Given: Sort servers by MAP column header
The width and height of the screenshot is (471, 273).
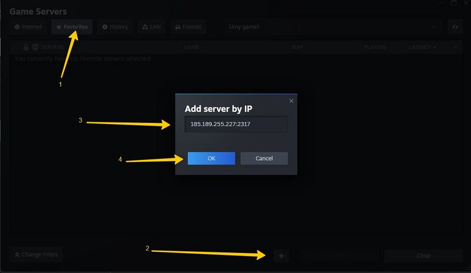Looking at the screenshot, I should 297,47.
